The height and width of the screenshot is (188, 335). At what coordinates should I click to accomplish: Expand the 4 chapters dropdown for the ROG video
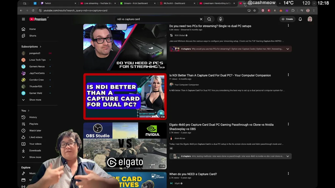(x=288, y=49)
